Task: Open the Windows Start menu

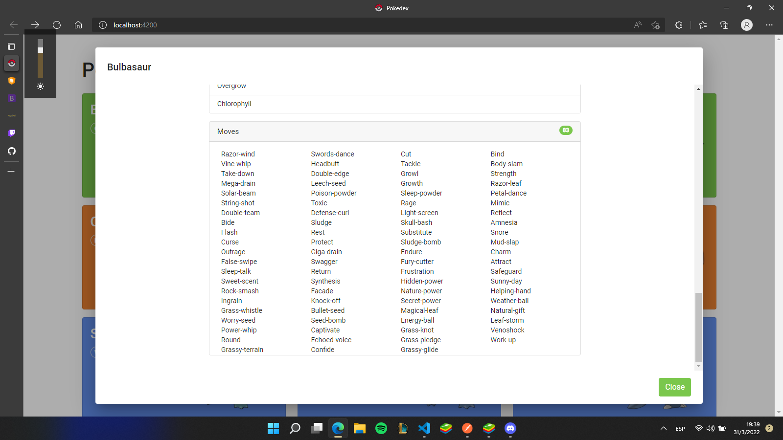Action: pos(273,428)
